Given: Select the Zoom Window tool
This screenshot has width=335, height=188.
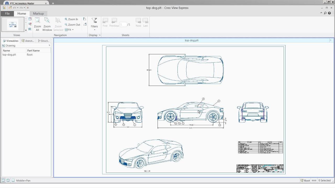Looking at the screenshot, I should tap(47, 24).
